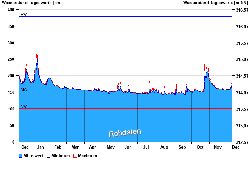Click the blue Mittelwert legend swatch
The height and width of the screenshot is (172, 251).
point(21,156)
